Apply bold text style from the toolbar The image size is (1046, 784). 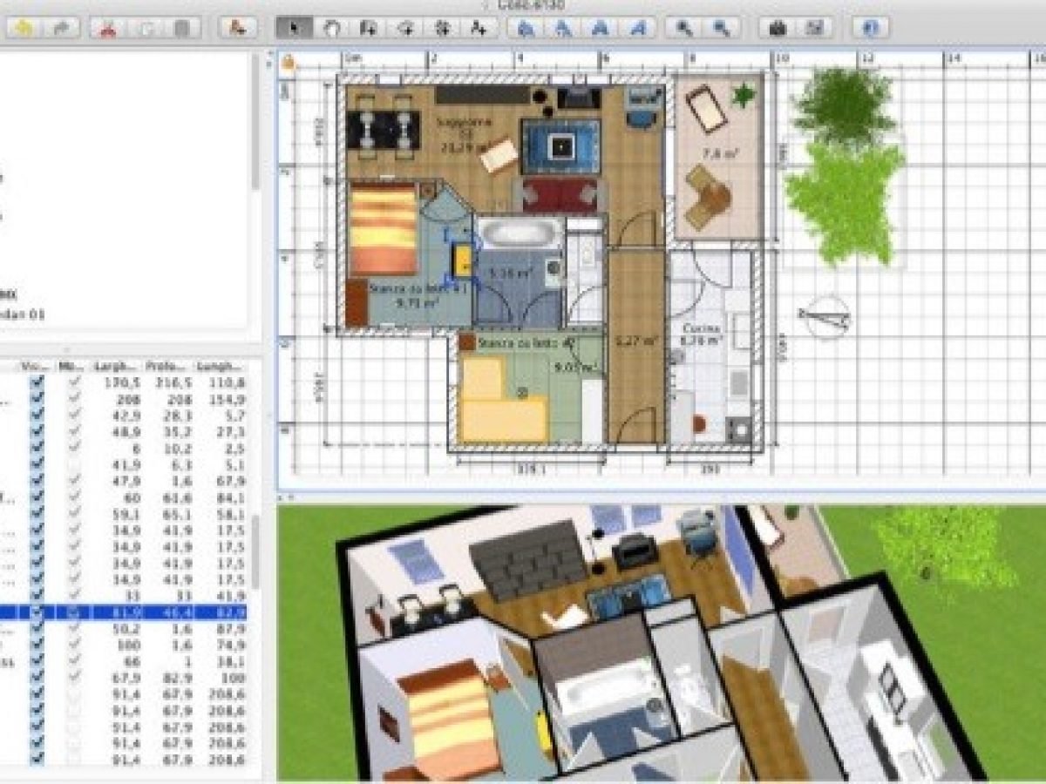tap(600, 28)
